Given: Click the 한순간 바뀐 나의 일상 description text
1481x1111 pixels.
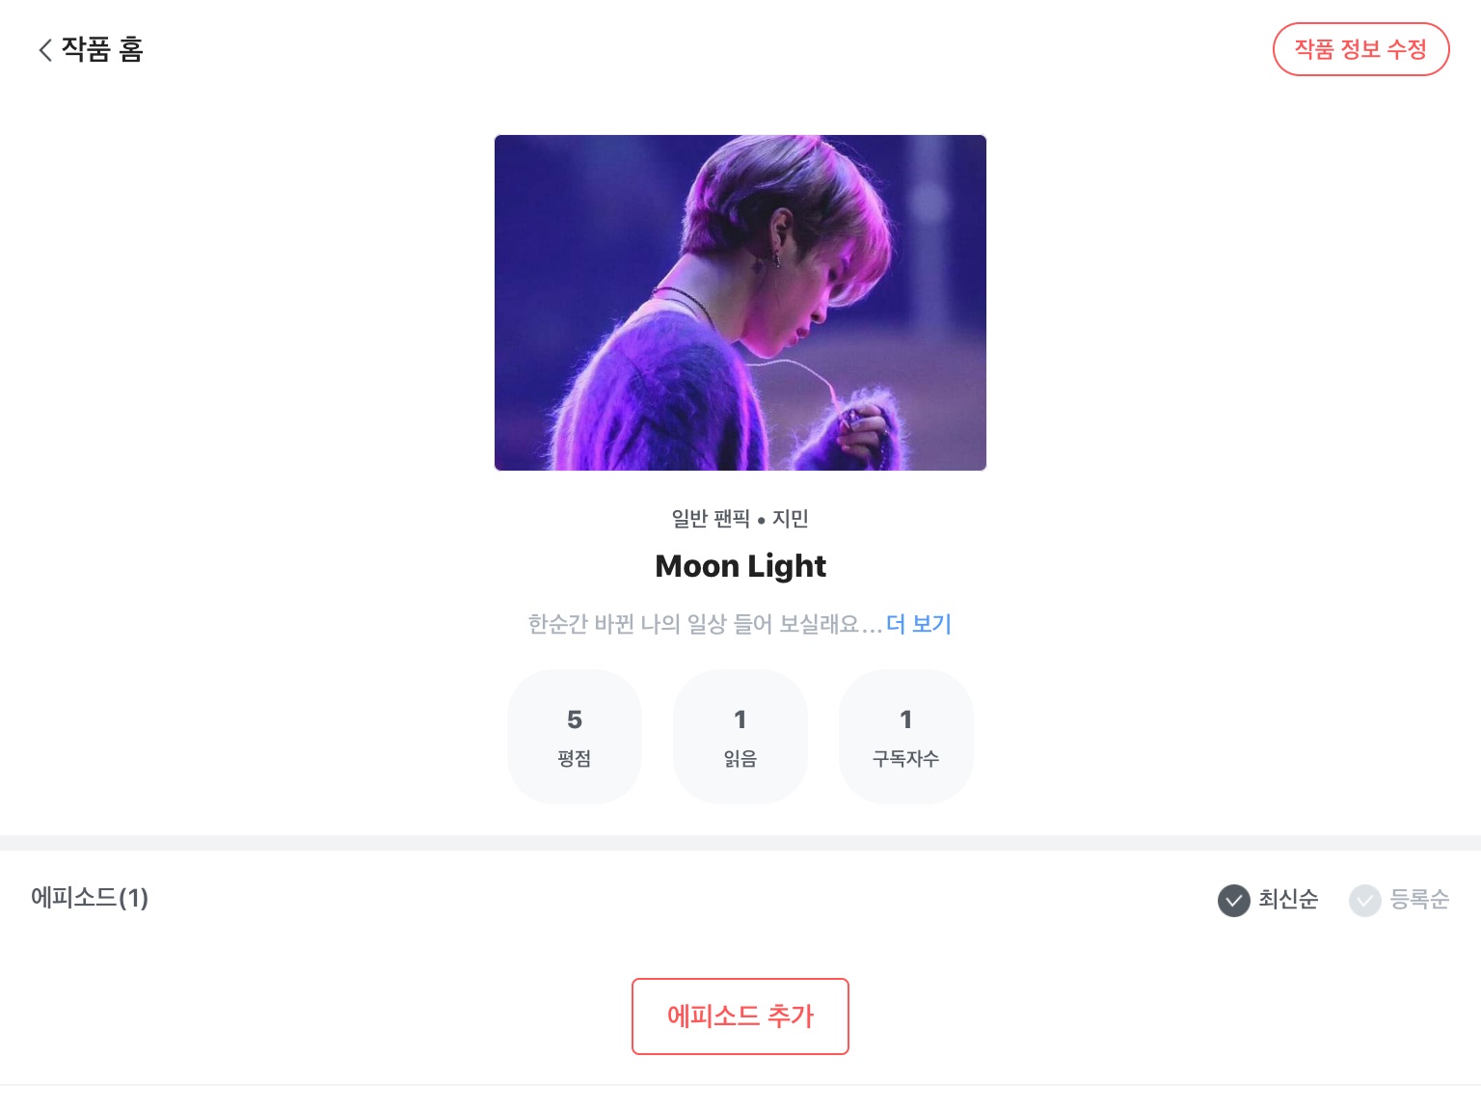Looking at the screenshot, I should (x=705, y=624).
